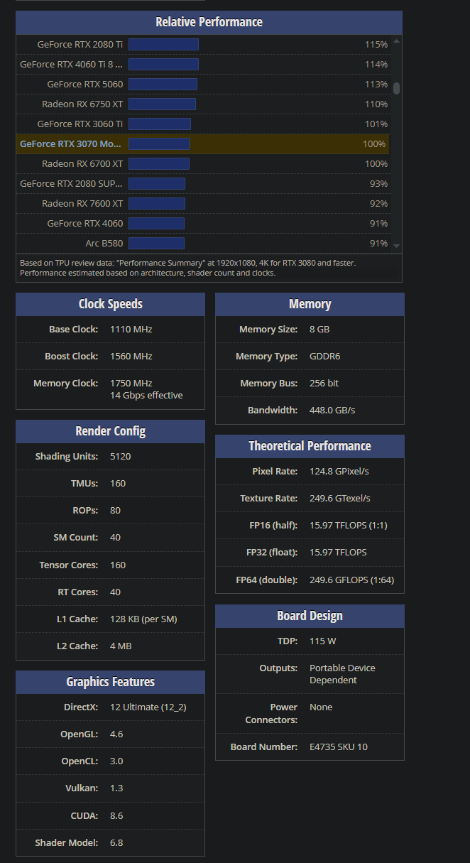Image resolution: width=470 pixels, height=863 pixels.
Task: Click the Base Clock value 1110 MHz
Action: 131,329
